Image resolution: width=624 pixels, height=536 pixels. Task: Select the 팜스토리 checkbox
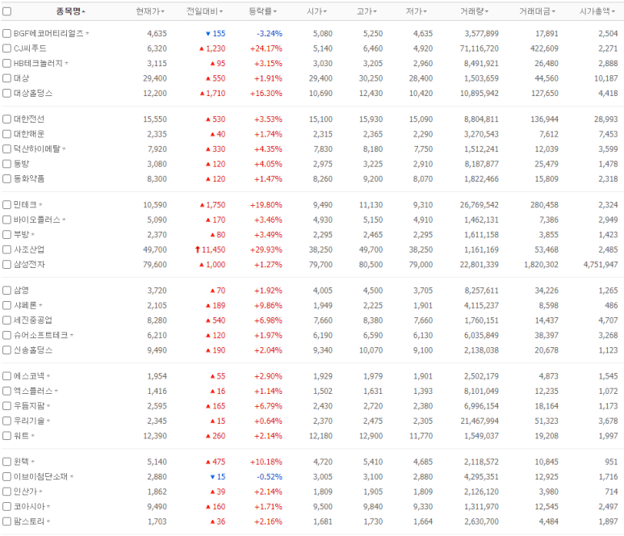6,521
